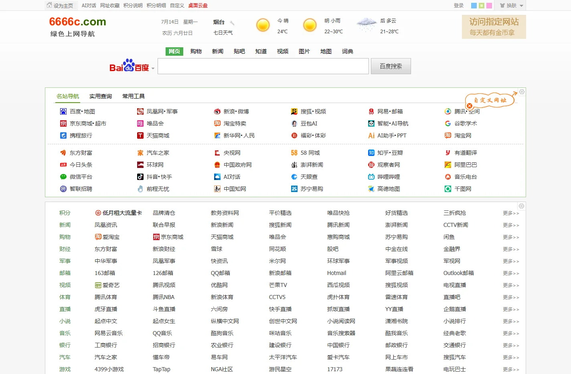Screen dimensions: 571x374
Task: Click the WeChat platform green icon
Action: (x=63, y=177)
